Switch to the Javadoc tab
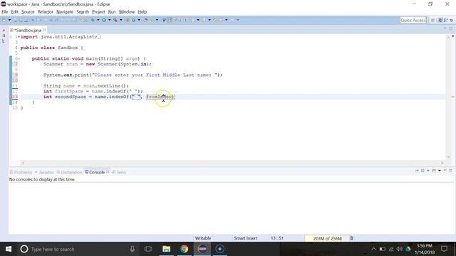Image resolution: width=456 pixels, height=256 pixels. point(44,172)
